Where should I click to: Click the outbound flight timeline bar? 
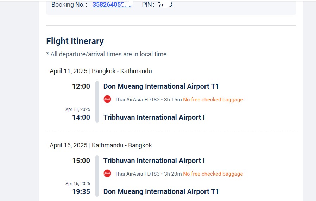[97, 102]
